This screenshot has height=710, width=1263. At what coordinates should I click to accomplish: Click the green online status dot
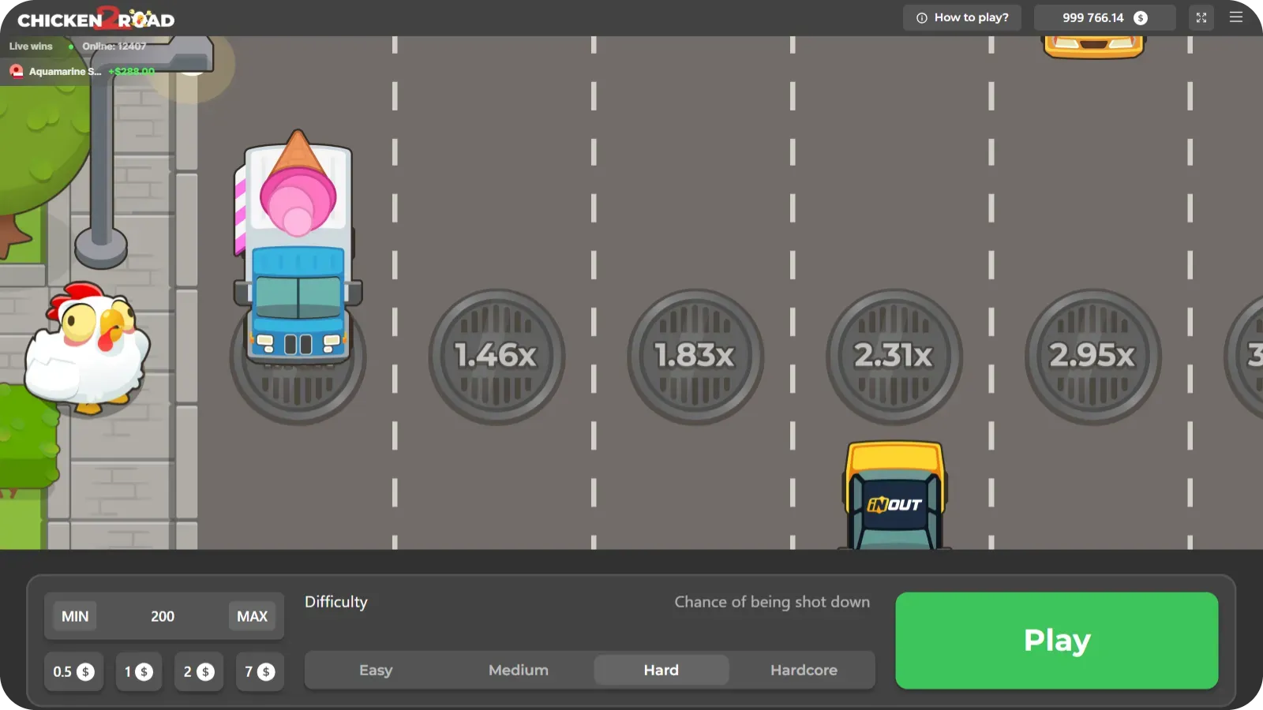click(71, 47)
